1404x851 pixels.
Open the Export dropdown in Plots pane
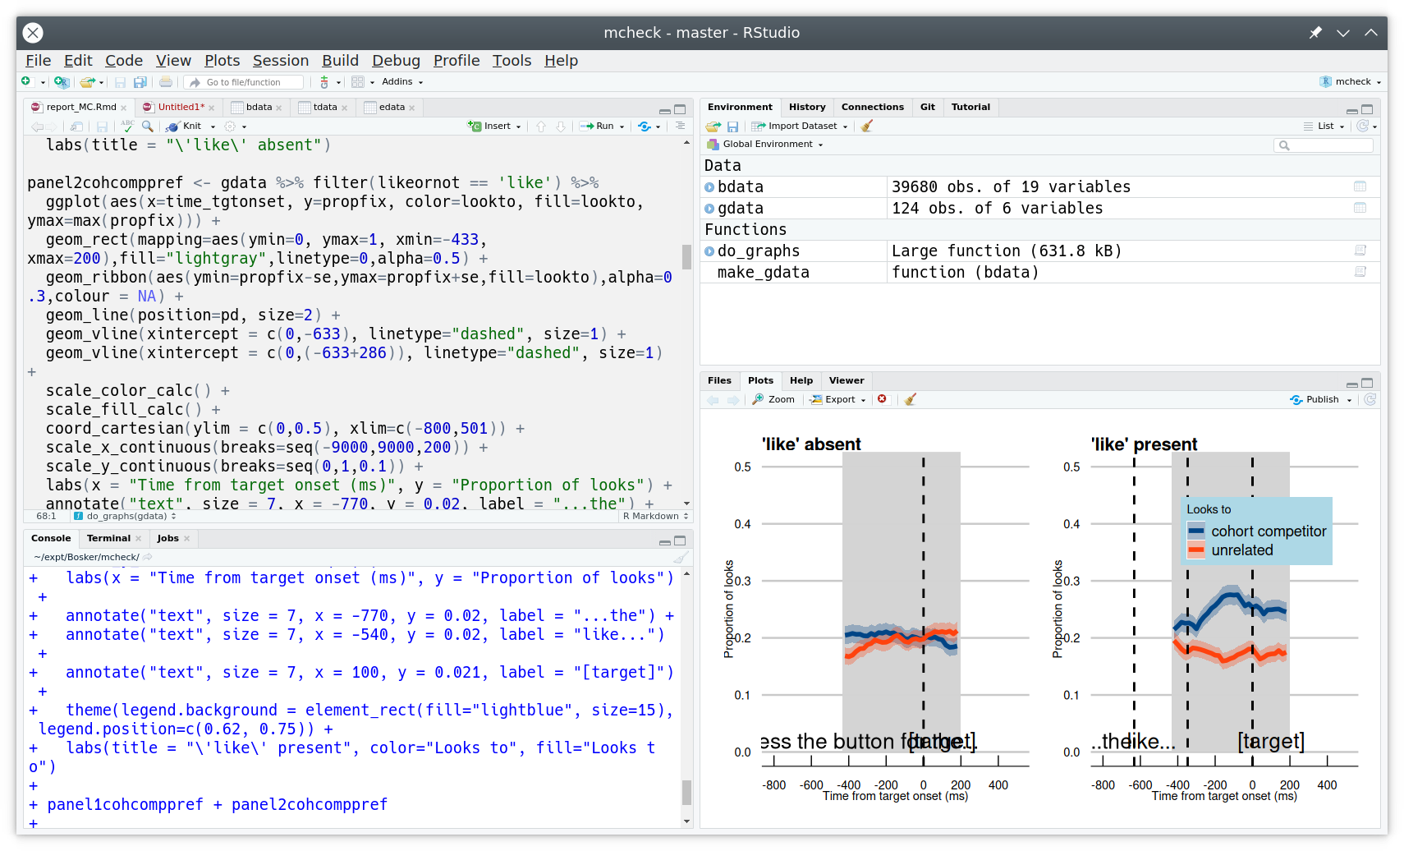pos(837,399)
